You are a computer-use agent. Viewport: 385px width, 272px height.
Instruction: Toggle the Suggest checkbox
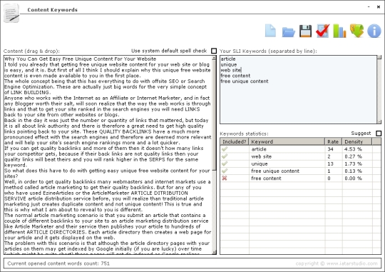[379, 134]
